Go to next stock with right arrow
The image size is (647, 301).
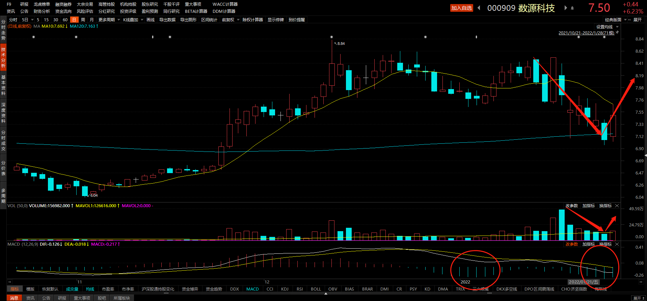[x=566, y=8]
